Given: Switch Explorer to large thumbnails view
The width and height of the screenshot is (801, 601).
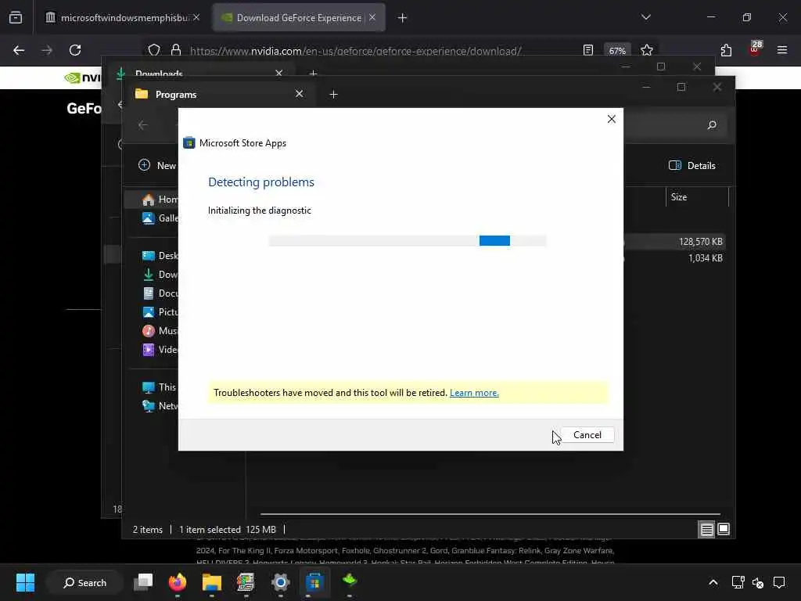Looking at the screenshot, I should pos(724,530).
